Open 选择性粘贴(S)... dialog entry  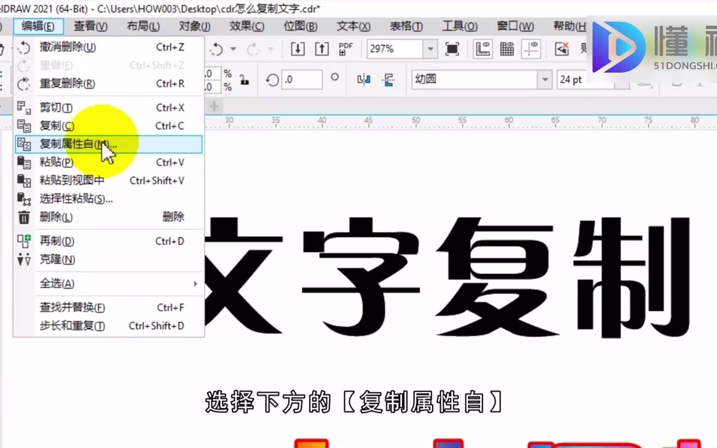point(109,199)
